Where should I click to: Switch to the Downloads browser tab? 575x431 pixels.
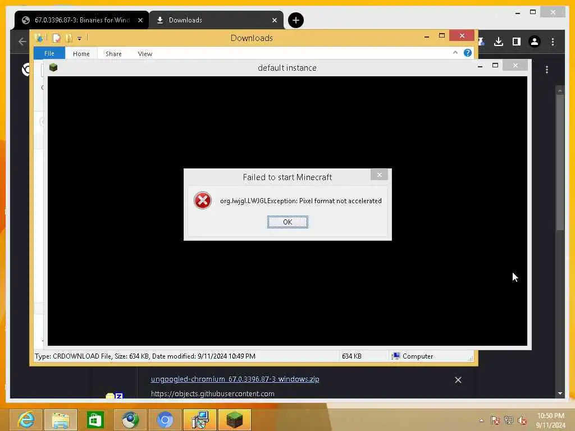click(216, 20)
